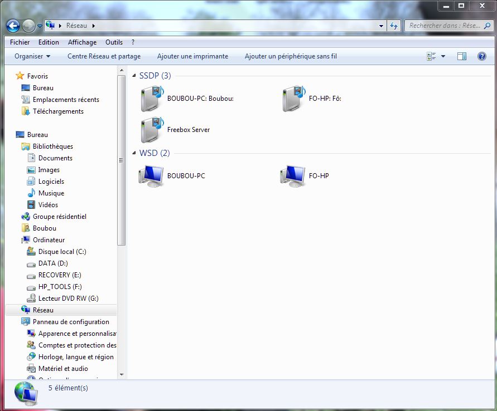The height and width of the screenshot is (411, 497).
Task: Click the search field Rechercher dans Réseau
Action: tap(445, 26)
